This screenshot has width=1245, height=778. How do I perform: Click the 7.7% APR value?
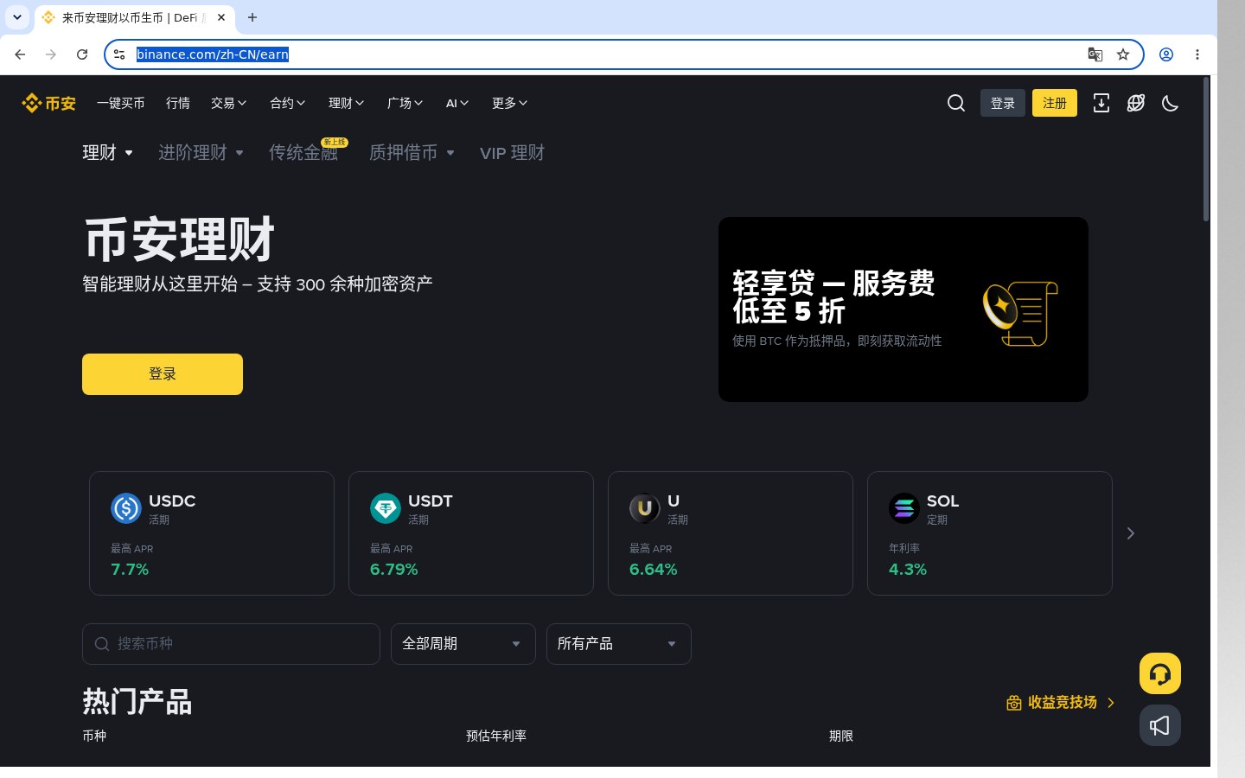click(130, 570)
